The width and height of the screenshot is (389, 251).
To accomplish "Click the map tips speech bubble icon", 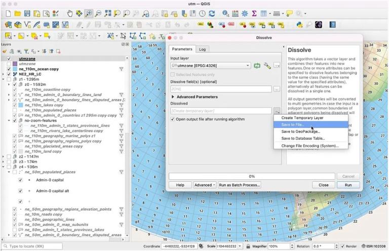I will tap(289, 13).
